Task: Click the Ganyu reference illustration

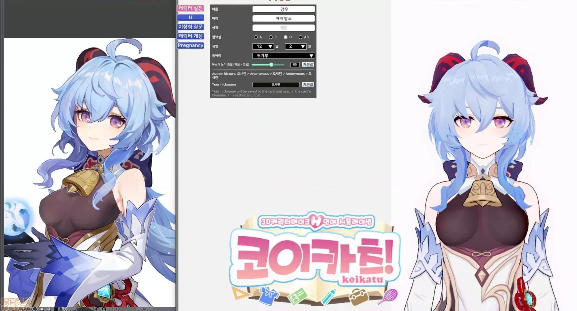Action: [x=90, y=172]
